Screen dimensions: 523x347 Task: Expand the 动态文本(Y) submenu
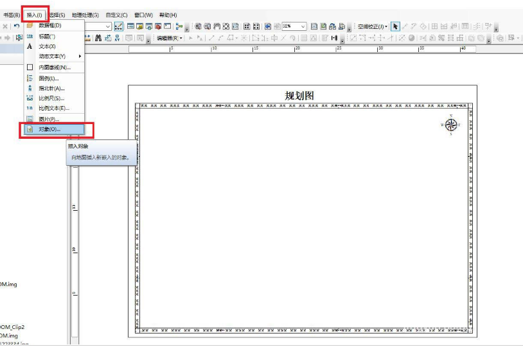[55, 57]
